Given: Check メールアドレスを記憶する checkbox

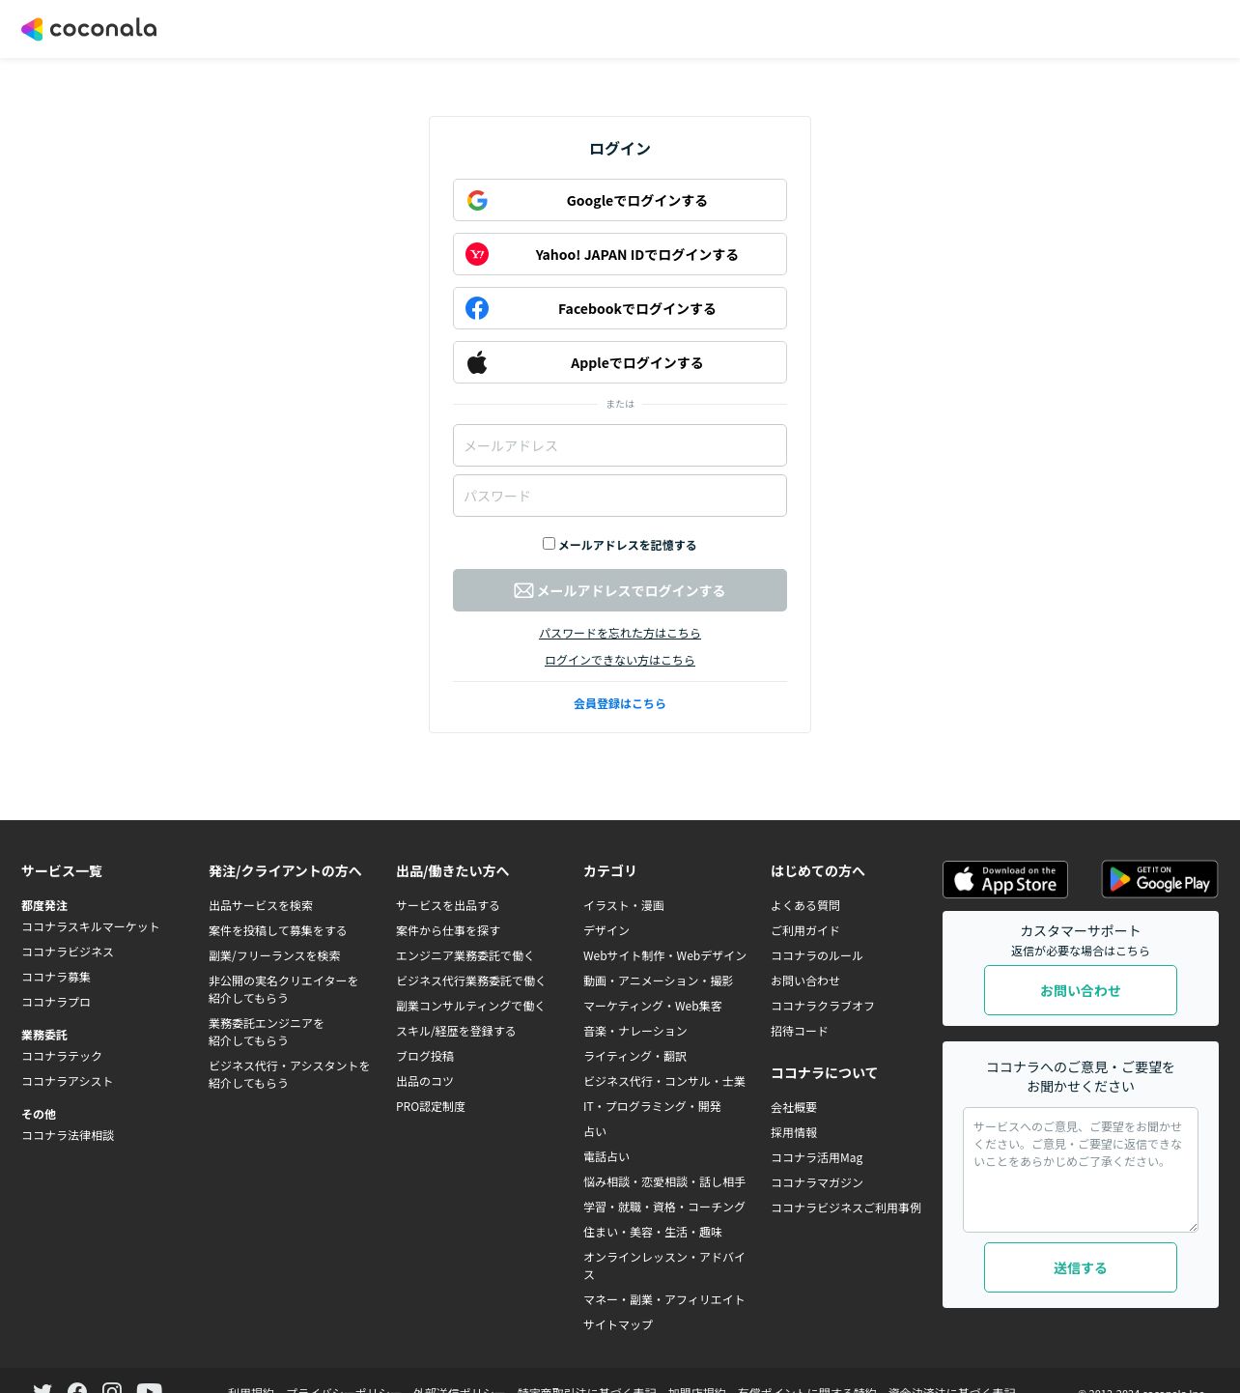Looking at the screenshot, I should tap(549, 544).
